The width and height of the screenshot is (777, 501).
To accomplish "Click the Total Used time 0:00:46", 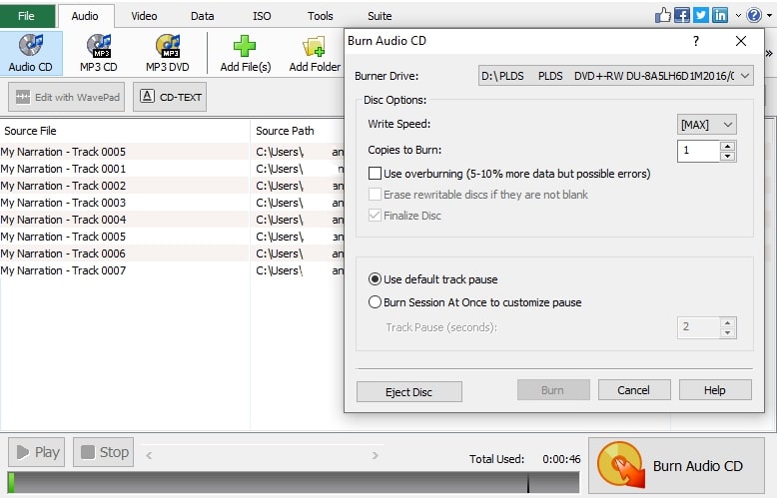I will (x=561, y=459).
